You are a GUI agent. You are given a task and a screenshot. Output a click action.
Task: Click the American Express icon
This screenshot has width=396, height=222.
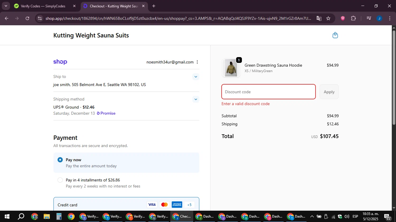coord(177,205)
